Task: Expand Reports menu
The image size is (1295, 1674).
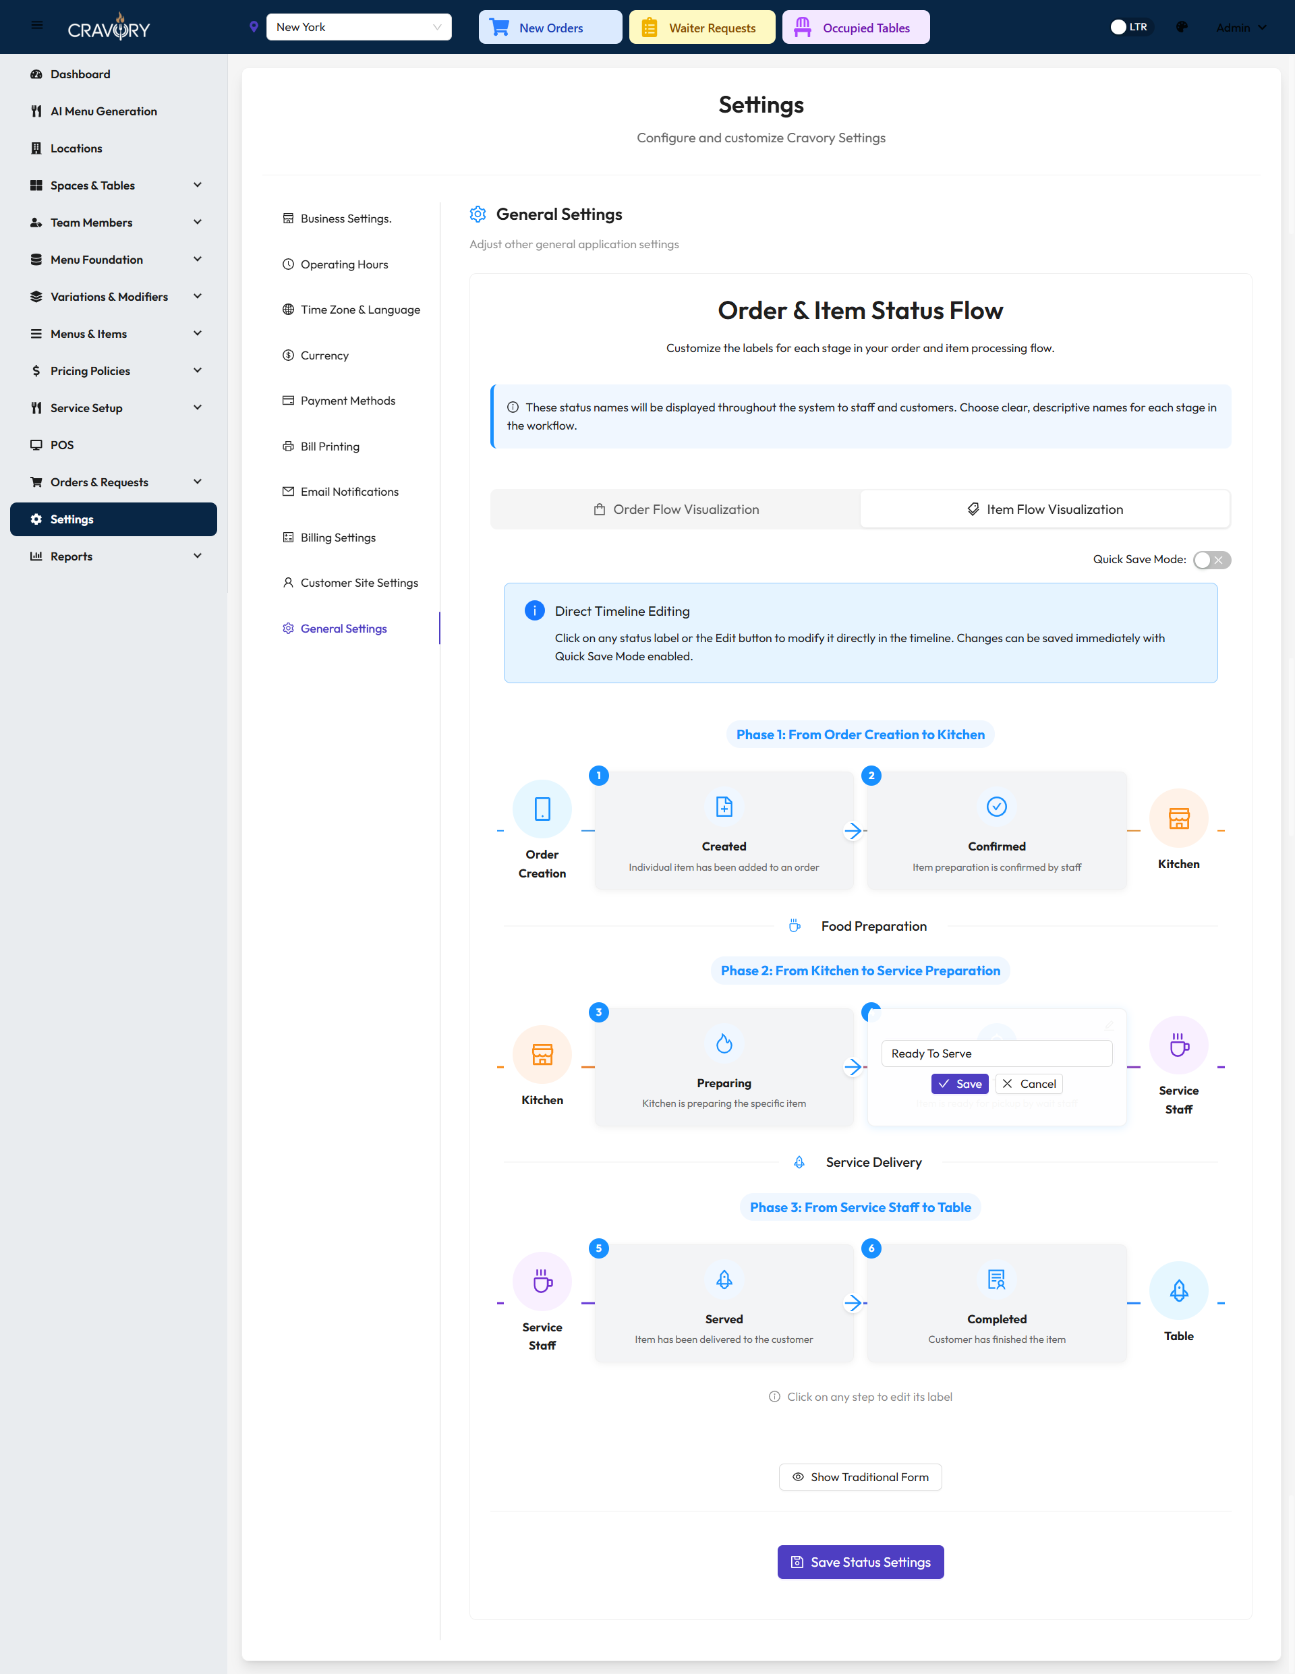Action: 113,556
